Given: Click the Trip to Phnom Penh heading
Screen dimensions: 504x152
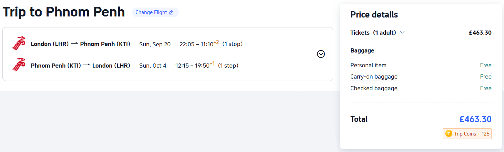Looking at the screenshot, I should click(64, 12).
